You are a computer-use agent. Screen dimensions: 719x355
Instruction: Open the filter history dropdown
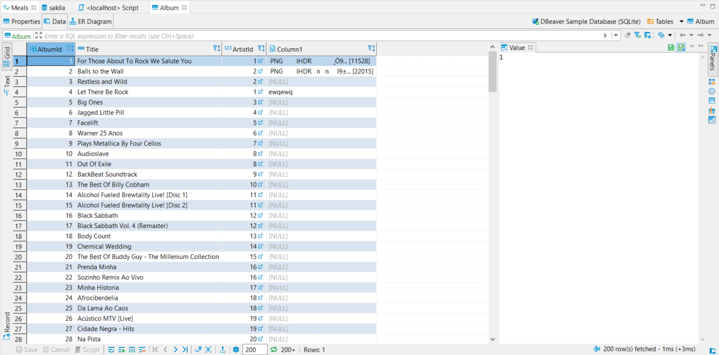click(616, 35)
